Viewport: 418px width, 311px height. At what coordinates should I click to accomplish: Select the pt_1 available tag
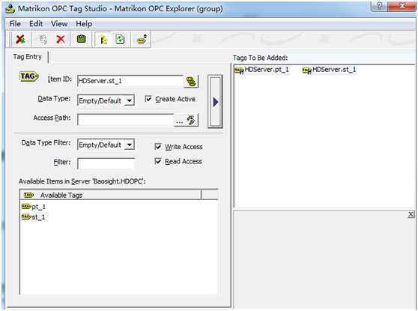pos(34,207)
